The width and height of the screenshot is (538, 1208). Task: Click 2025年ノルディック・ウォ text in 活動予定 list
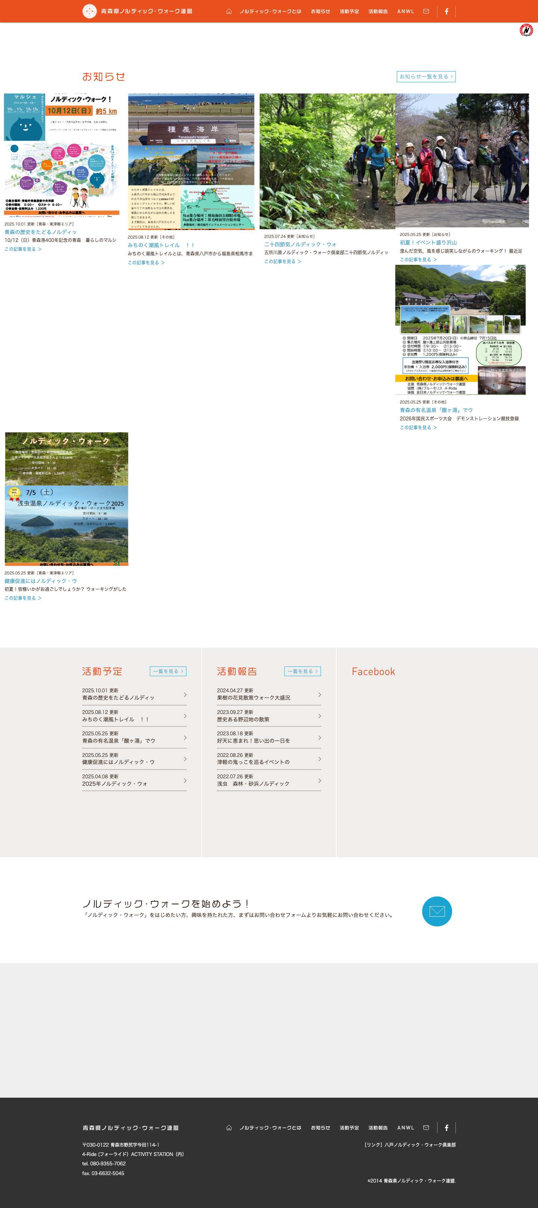[x=115, y=784]
